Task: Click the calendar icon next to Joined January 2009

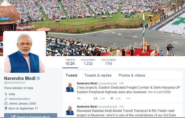Action: pos(6,103)
